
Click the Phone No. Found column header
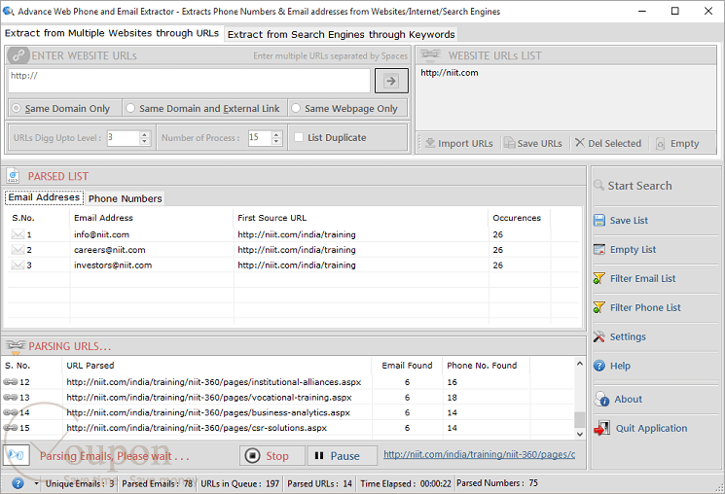click(x=486, y=365)
